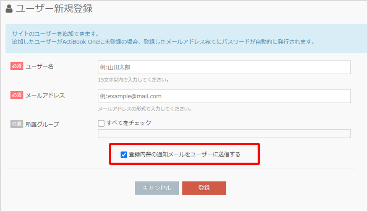Click the hint メールアドレスの形式で入力してください。

(145, 109)
